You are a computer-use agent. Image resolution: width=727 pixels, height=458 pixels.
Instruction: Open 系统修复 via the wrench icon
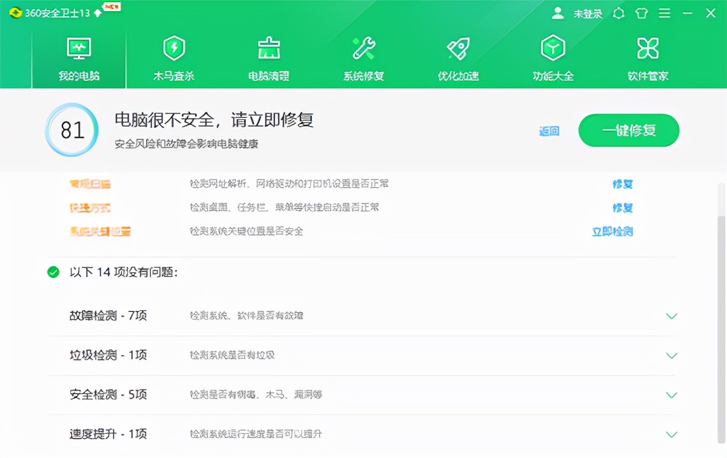(x=362, y=58)
